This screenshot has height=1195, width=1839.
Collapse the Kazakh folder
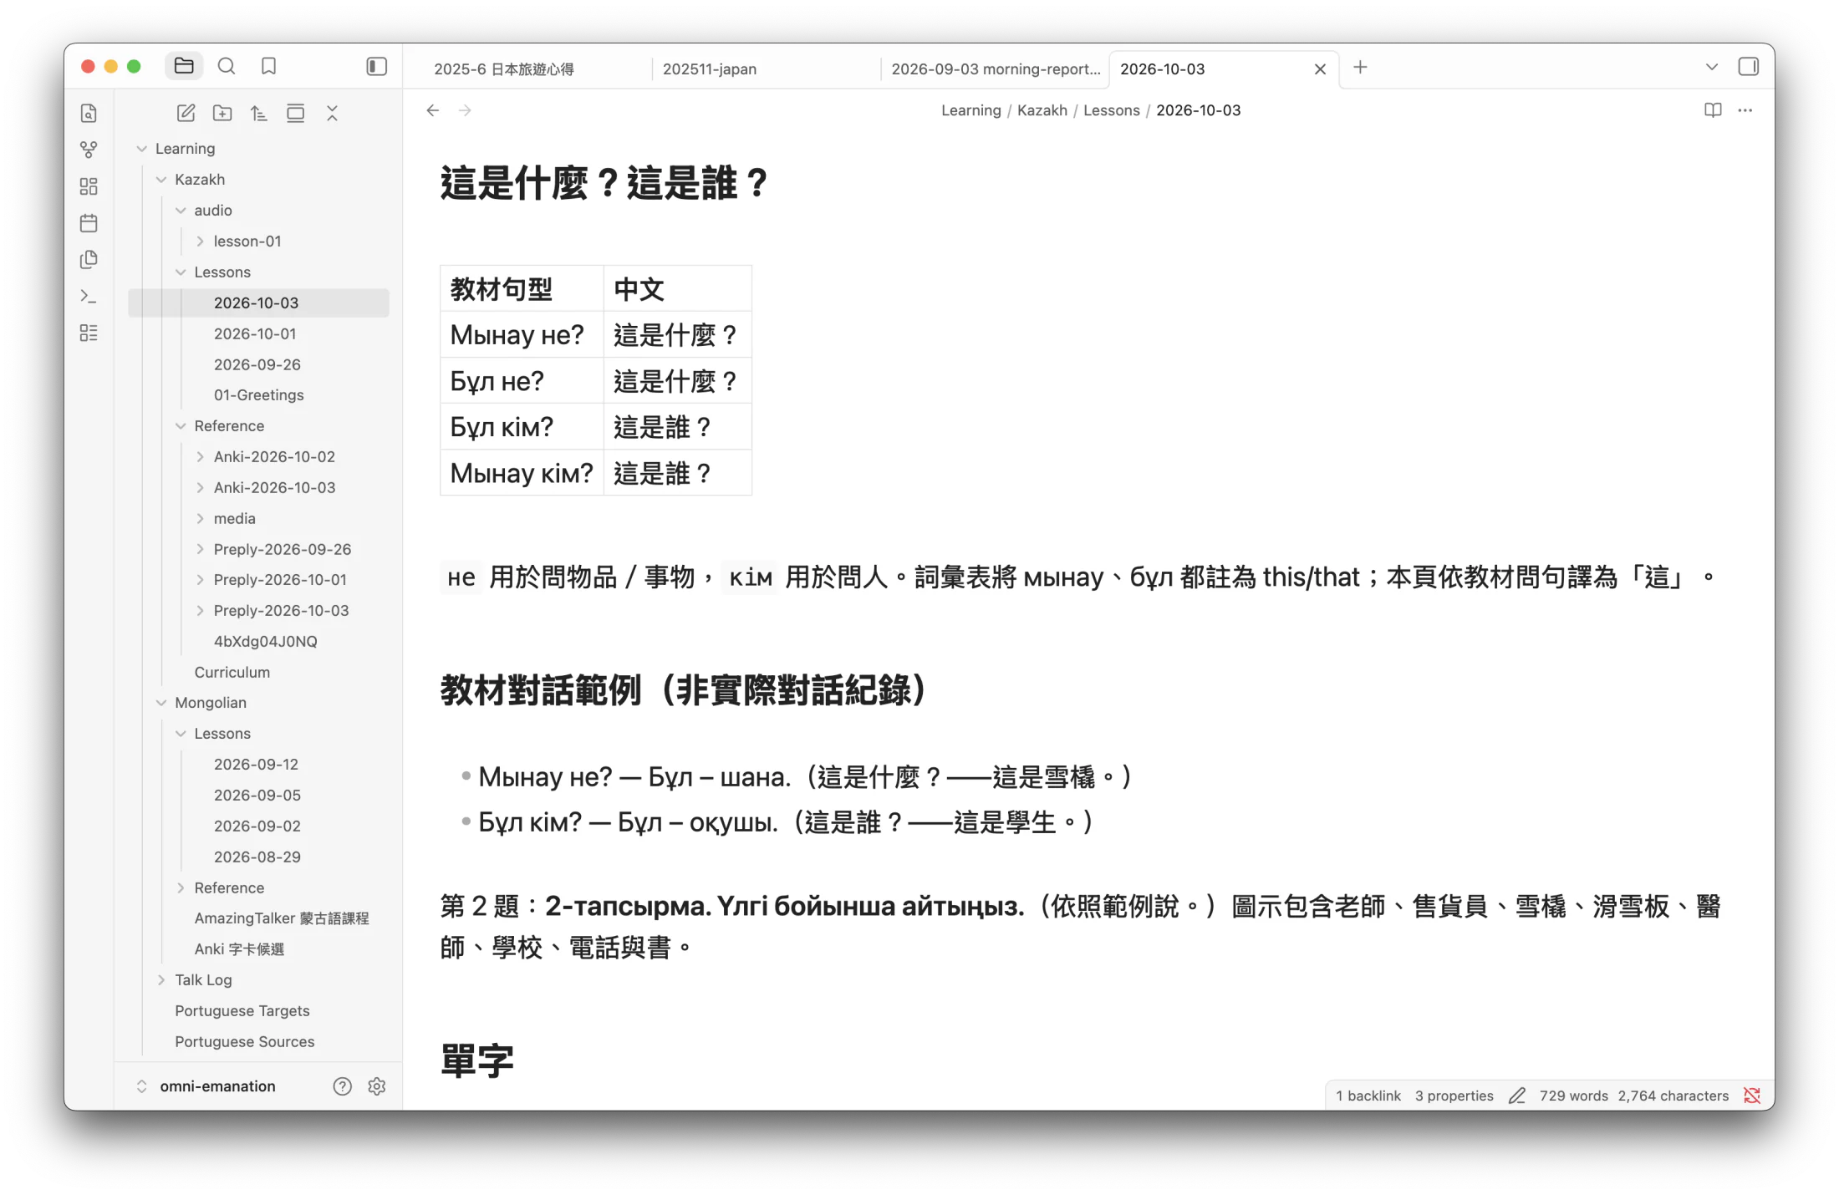pos(161,180)
